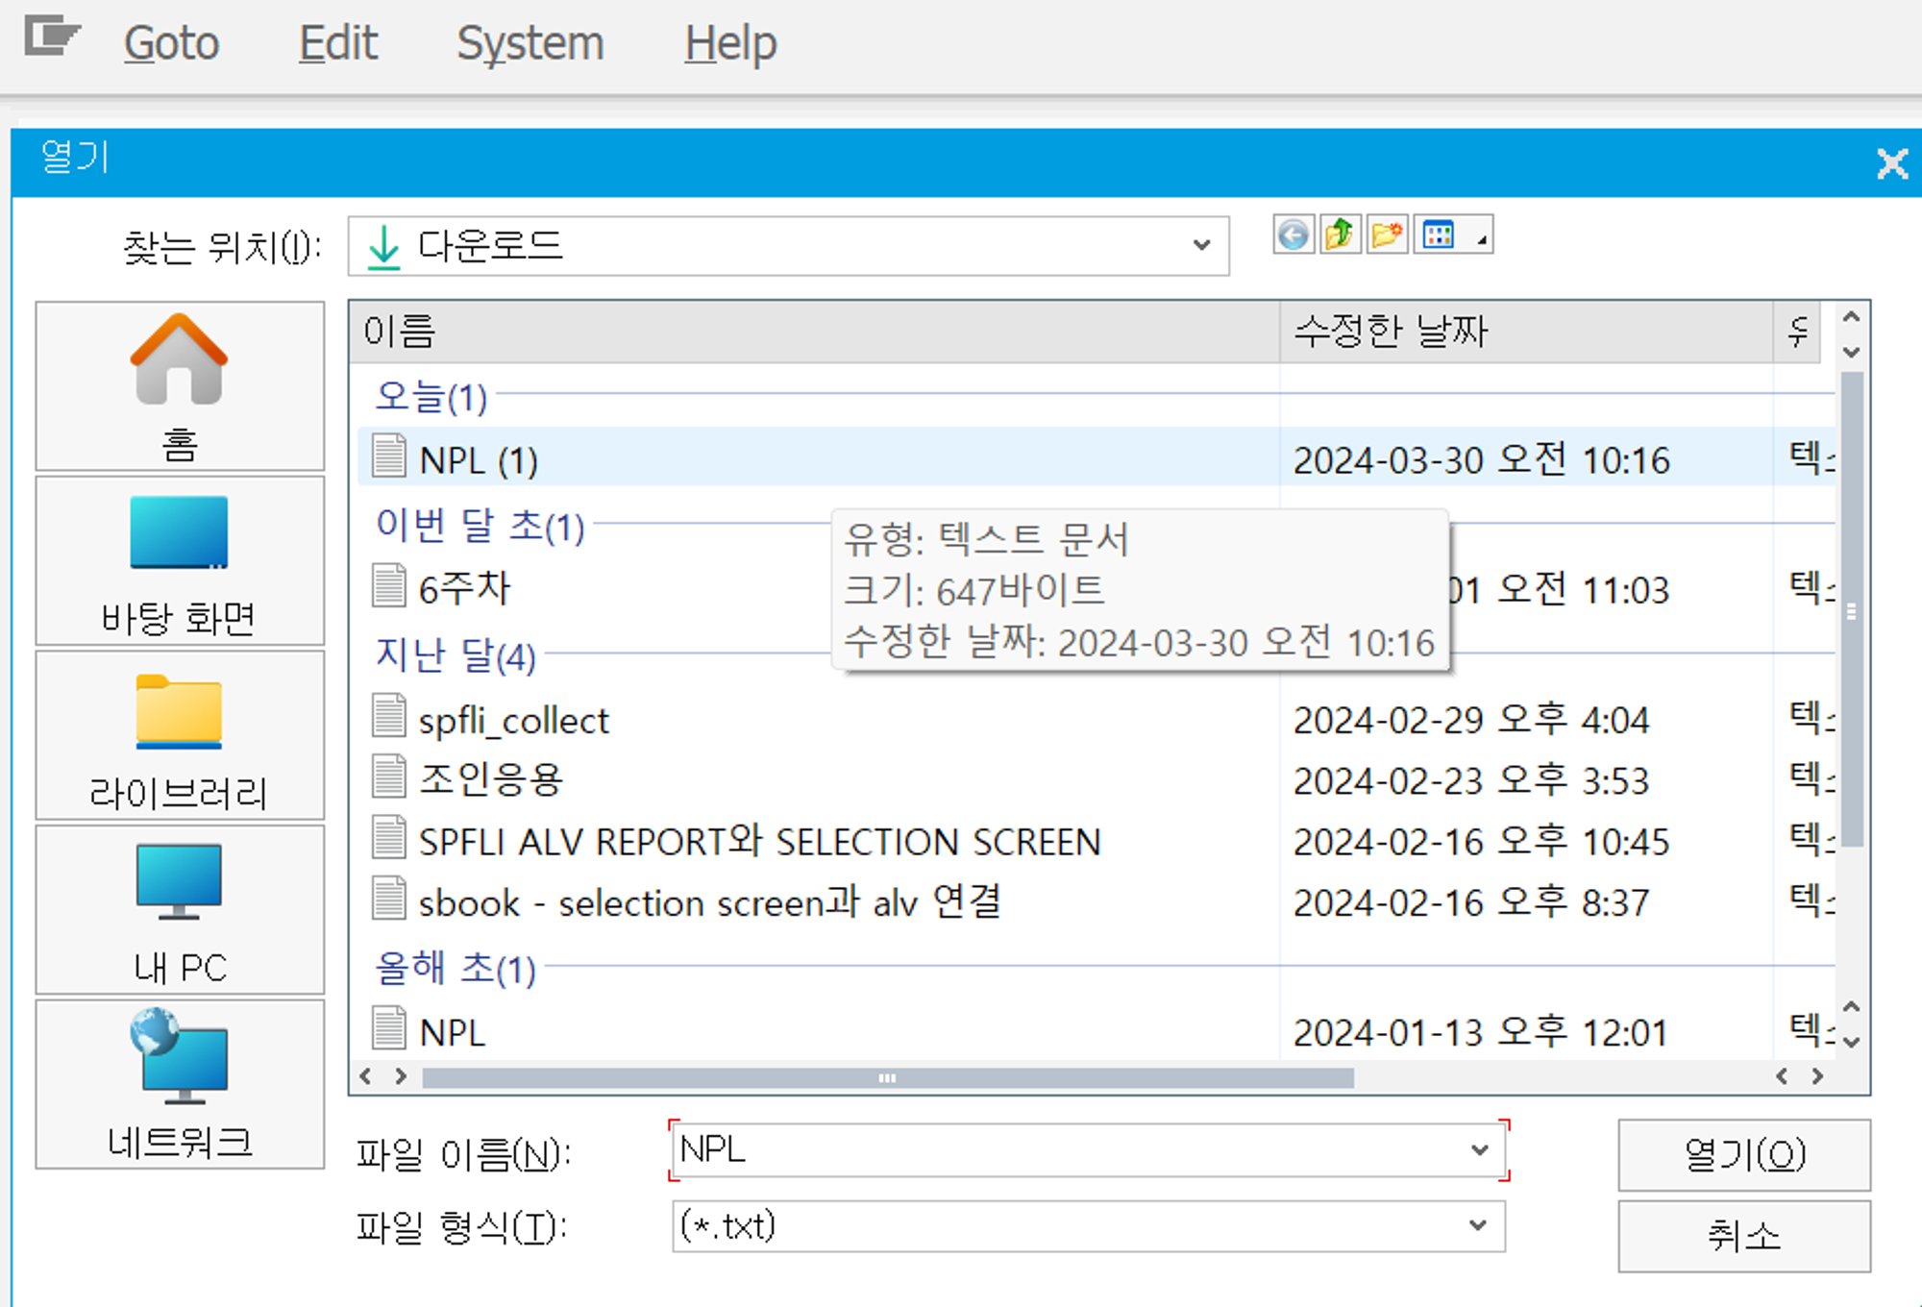Go up one folder level icon
This screenshot has height=1307, width=1922.
coord(1340,235)
